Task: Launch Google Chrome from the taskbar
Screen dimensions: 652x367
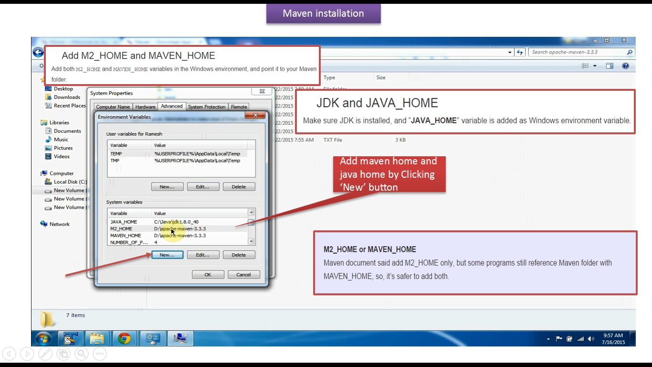Action: tap(125, 339)
